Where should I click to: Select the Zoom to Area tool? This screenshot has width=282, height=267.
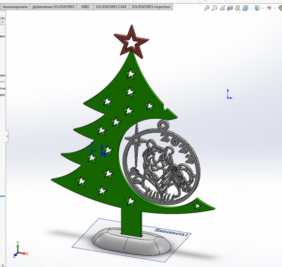(x=215, y=8)
